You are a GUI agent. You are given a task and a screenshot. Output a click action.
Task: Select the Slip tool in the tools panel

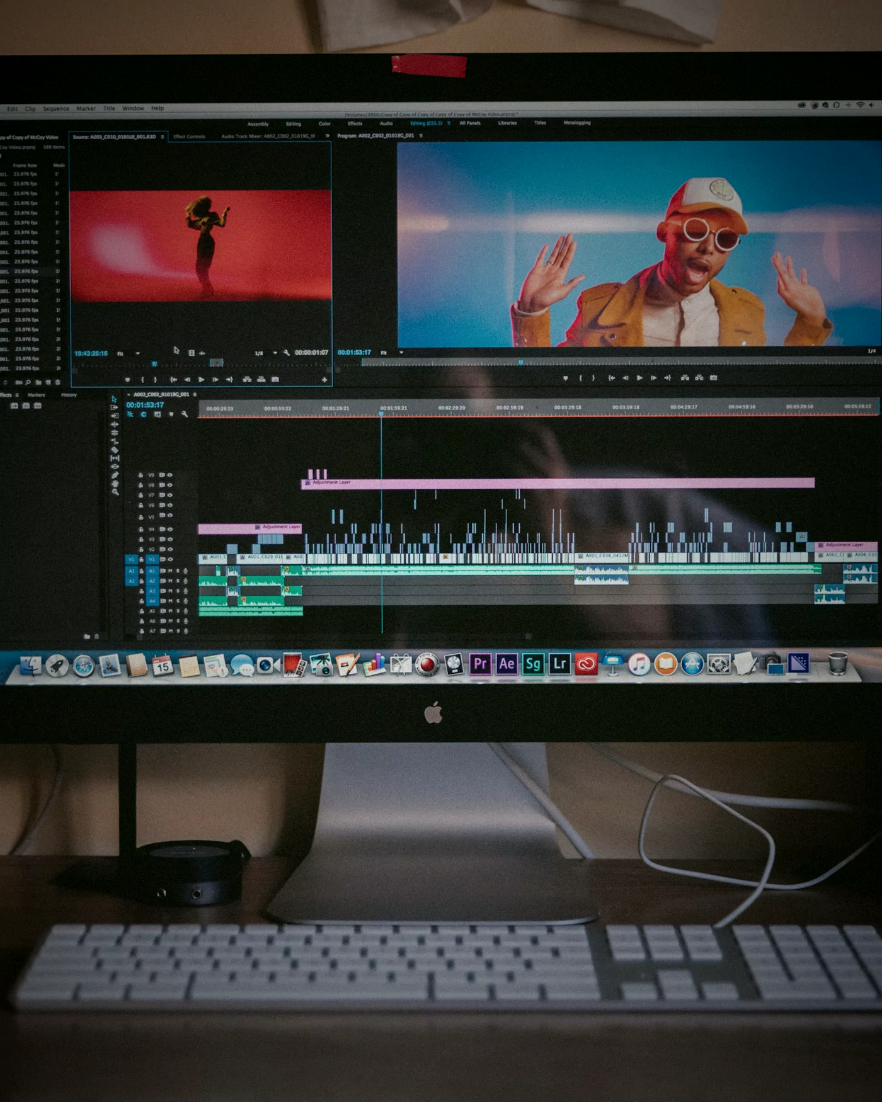115,458
